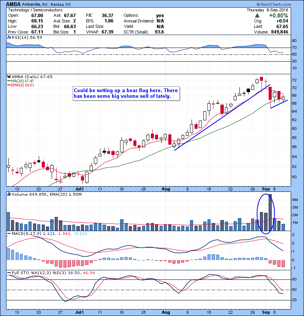This screenshot has width=304, height=316.
Task: Click the Volume value 849,846
Action: click(x=279, y=32)
